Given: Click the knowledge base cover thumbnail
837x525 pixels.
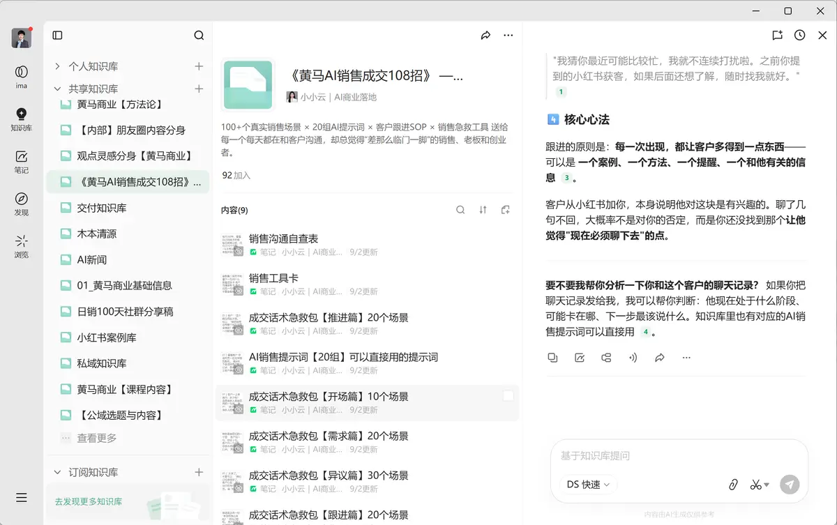Looking at the screenshot, I should click(248, 85).
